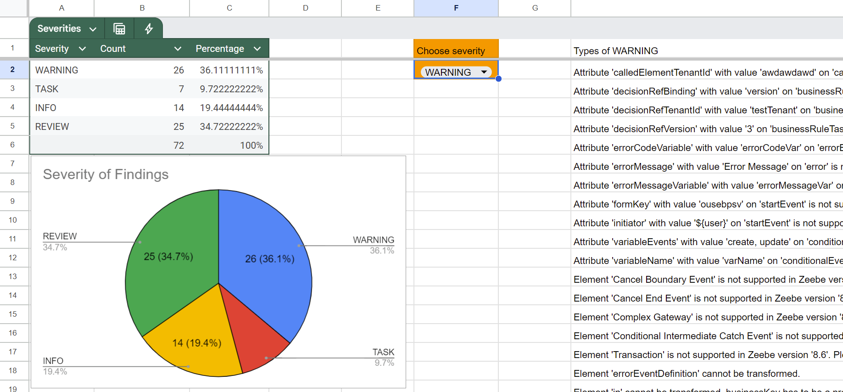Select column A header

61,8
